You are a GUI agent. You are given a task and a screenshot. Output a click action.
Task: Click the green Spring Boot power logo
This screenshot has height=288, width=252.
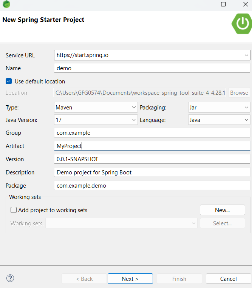tap(242, 23)
